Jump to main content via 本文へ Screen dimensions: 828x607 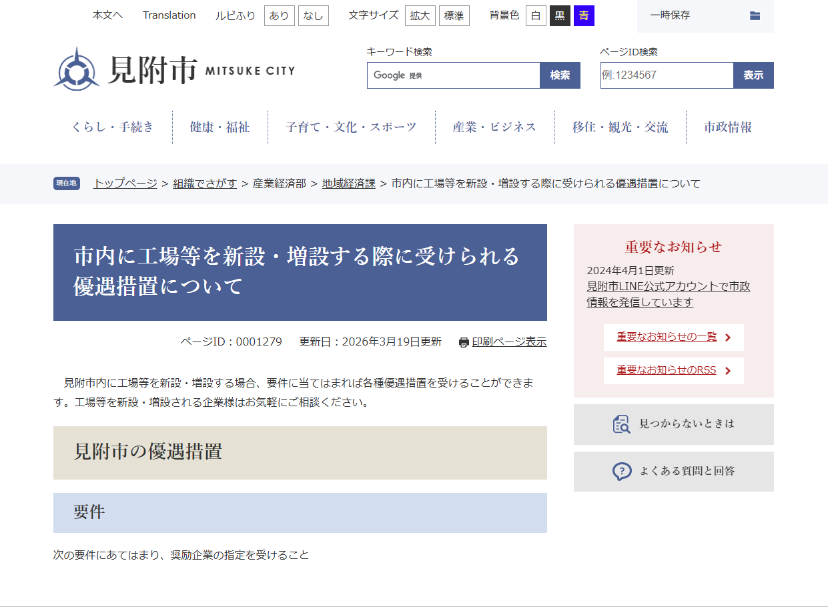tap(107, 15)
